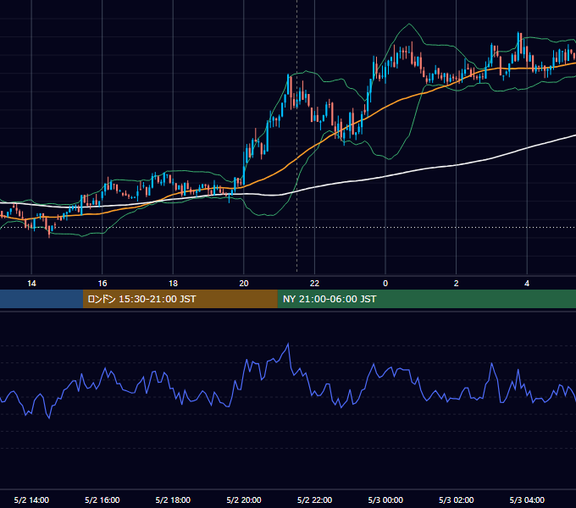Click the NY 21:00-06:00 JST session bar

[x=426, y=299]
